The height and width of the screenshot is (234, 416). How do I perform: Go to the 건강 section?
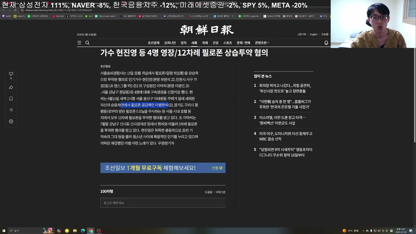[x=215, y=43]
